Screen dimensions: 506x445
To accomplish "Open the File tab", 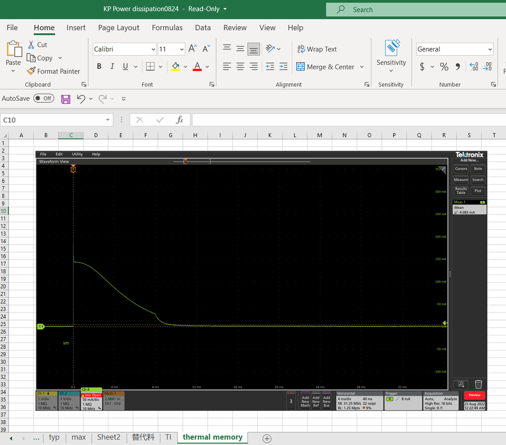I will click(12, 28).
